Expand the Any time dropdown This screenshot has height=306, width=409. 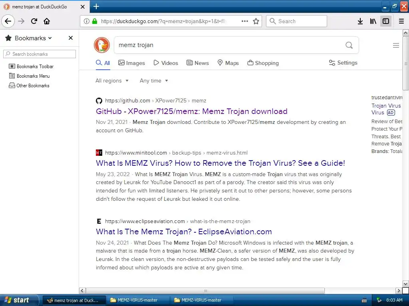tap(154, 80)
